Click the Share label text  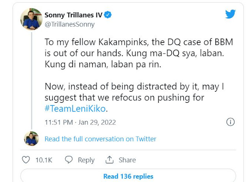(127, 160)
